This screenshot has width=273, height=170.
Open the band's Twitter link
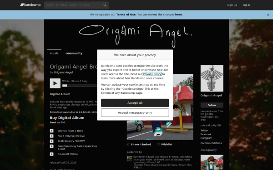click(204, 131)
